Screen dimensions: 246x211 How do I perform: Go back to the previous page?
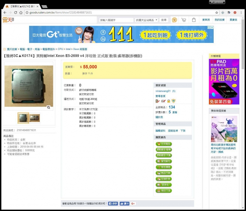(5, 12)
